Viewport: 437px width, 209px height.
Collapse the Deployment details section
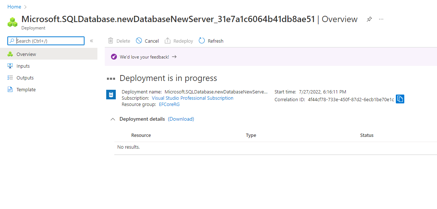tap(113, 119)
